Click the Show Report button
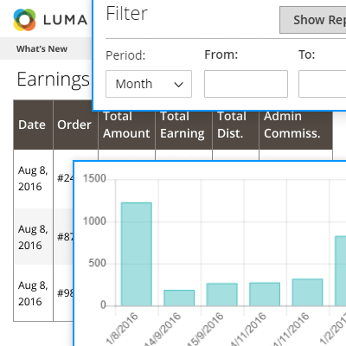This screenshot has height=346, width=346. (x=313, y=20)
